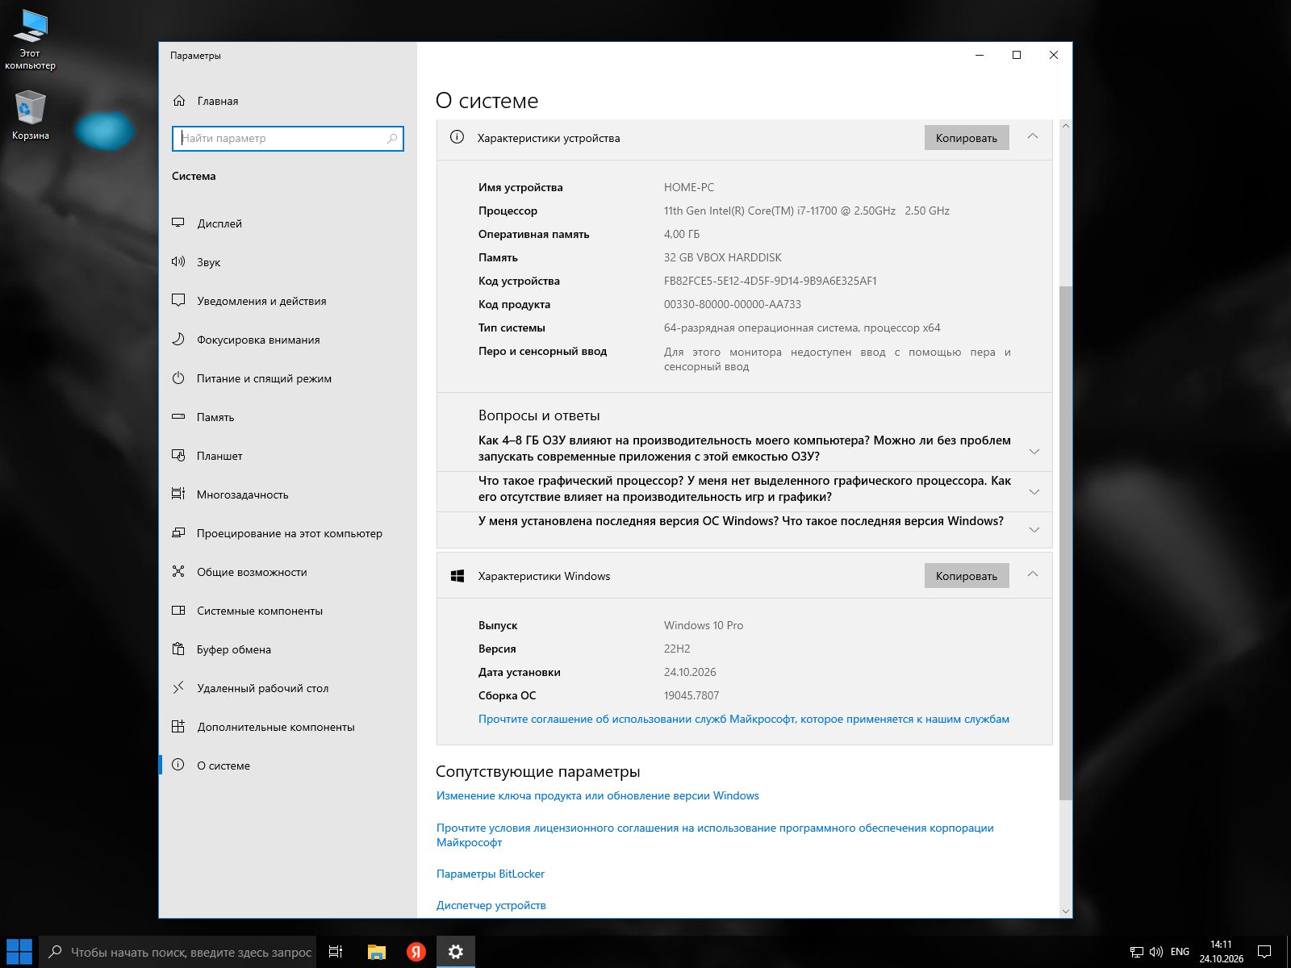The height and width of the screenshot is (968, 1291).
Task: Collapse the Характеристики устройства section
Action: tap(1033, 136)
